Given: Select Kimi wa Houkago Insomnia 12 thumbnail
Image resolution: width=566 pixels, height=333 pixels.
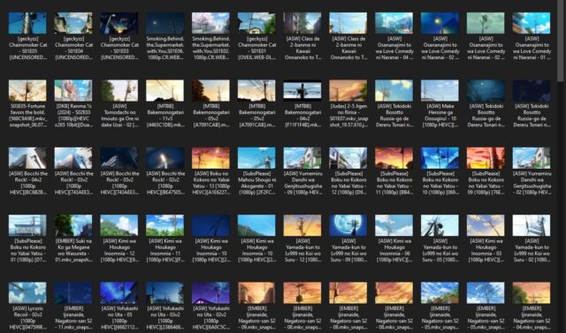Looking at the screenshot, I should tap(119, 225).
